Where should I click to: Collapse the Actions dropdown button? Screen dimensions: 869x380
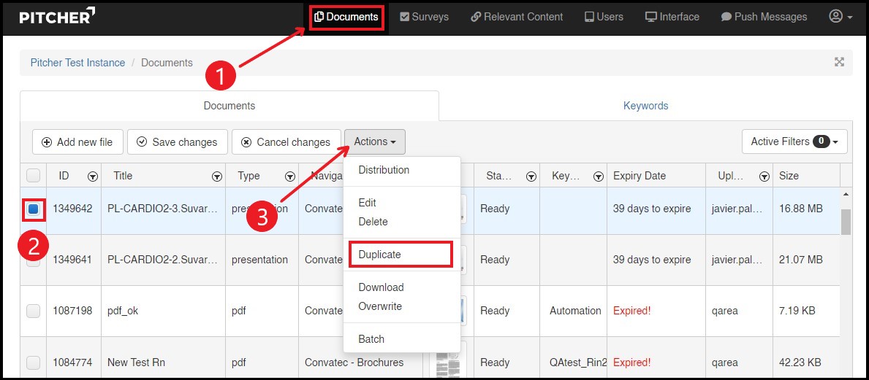coord(374,141)
